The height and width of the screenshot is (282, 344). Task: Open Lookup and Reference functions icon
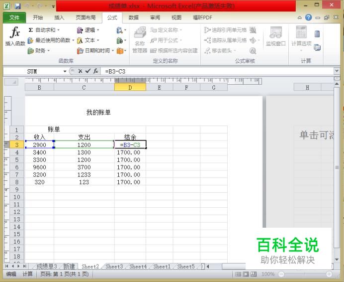tap(120, 30)
